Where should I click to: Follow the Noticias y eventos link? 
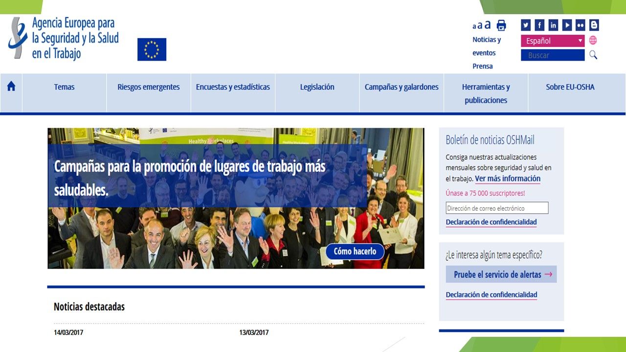pyautogui.click(x=487, y=46)
